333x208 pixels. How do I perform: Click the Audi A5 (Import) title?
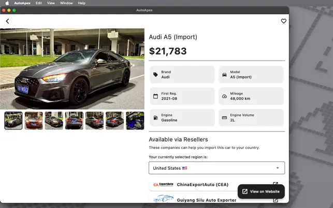point(173,37)
